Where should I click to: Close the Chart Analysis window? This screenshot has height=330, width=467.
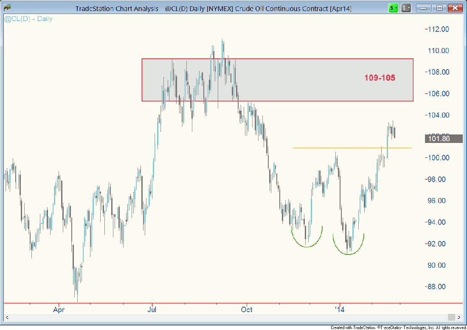point(455,8)
